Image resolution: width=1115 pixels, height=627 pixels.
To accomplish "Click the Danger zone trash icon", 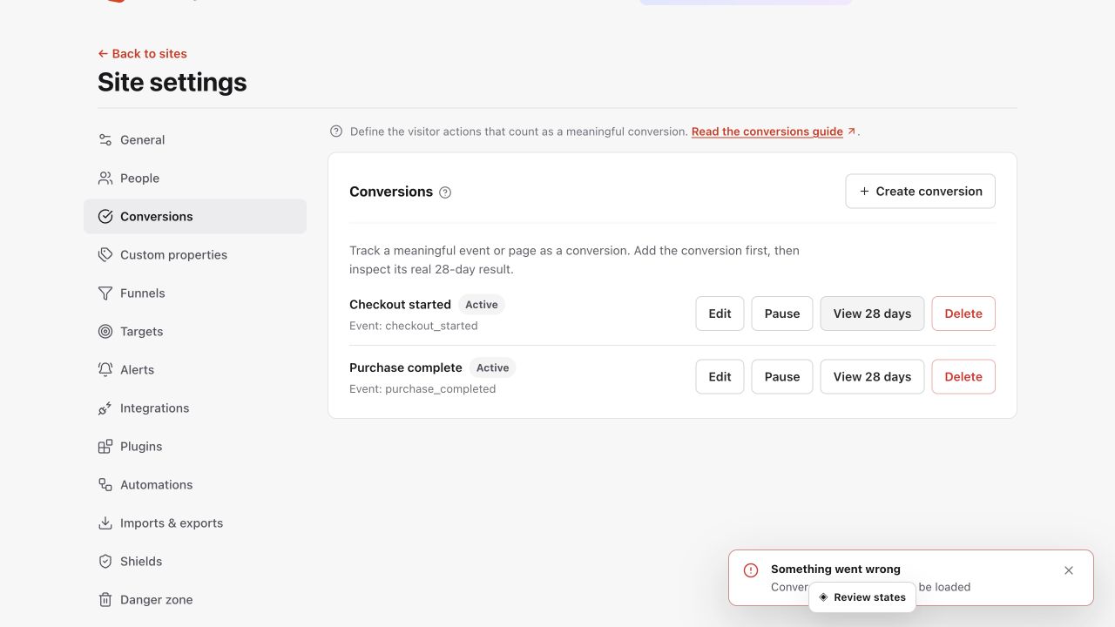I will [105, 600].
